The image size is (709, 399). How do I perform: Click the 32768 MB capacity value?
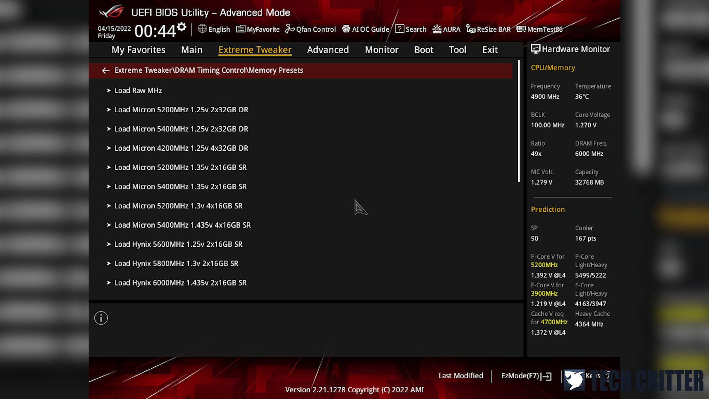pos(589,182)
